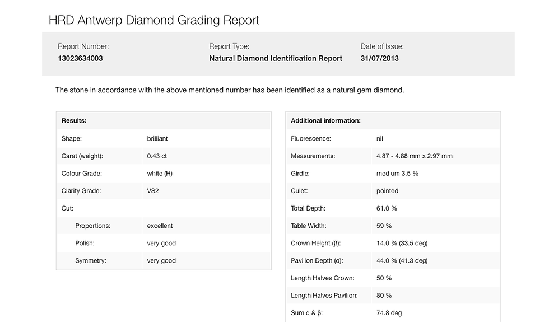The height and width of the screenshot is (332, 549).
Task: Select the white (H) colour grade
Action: click(x=160, y=174)
